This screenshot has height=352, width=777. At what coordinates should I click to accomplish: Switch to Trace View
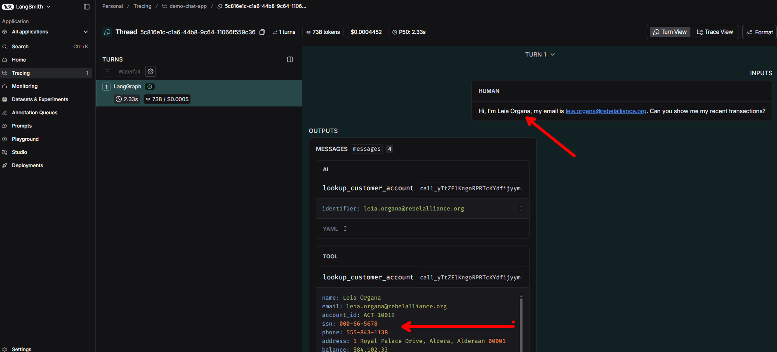click(x=715, y=32)
